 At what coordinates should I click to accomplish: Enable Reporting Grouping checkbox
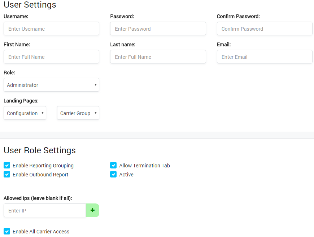(7, 165)
